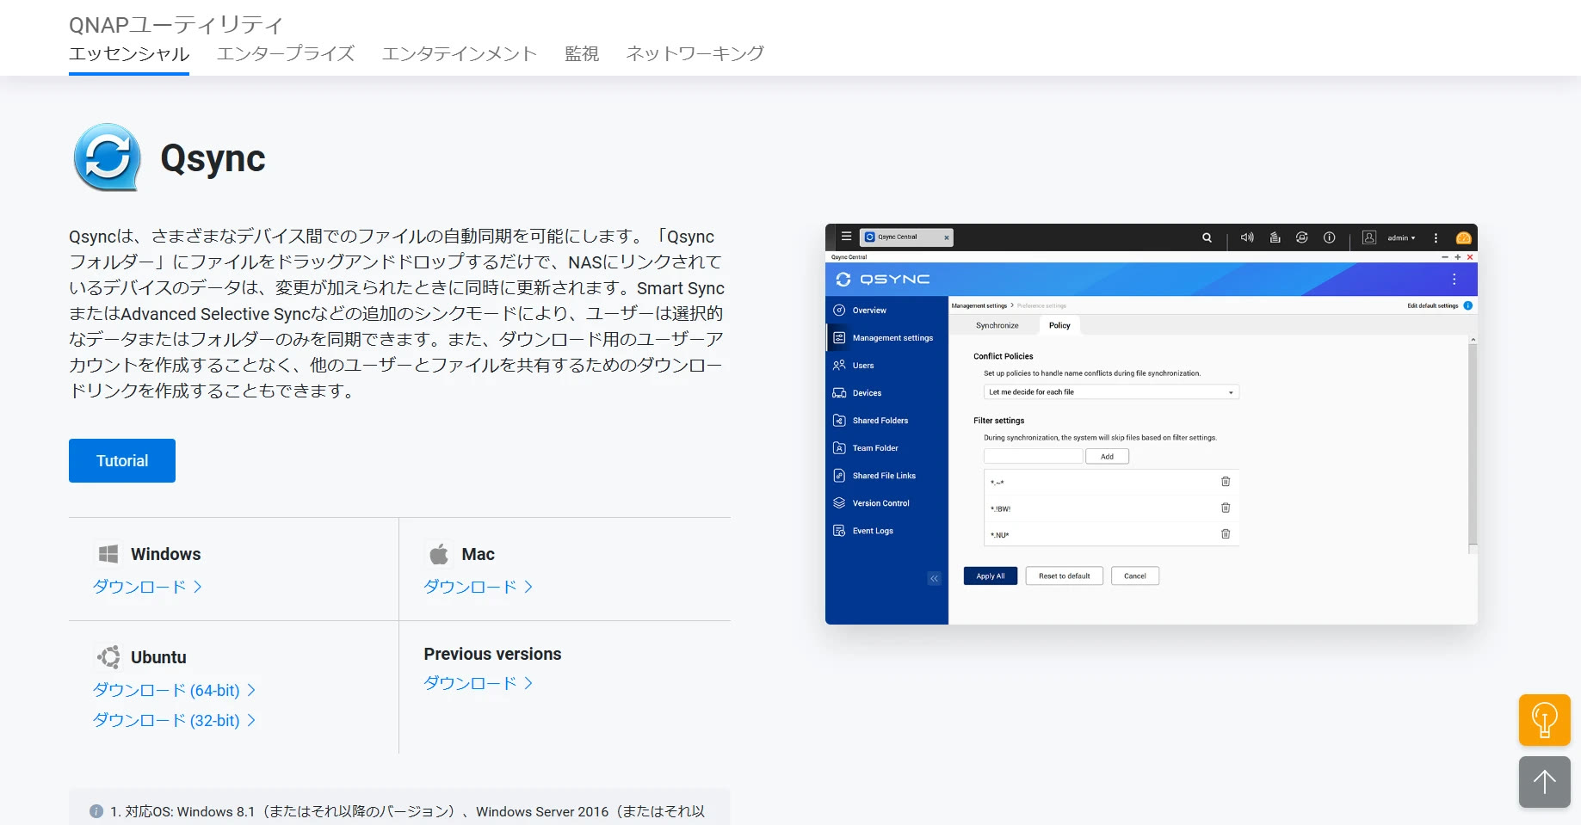Click the Windows logo icon
The image size is (1581, 825).
tap(108, 554)
